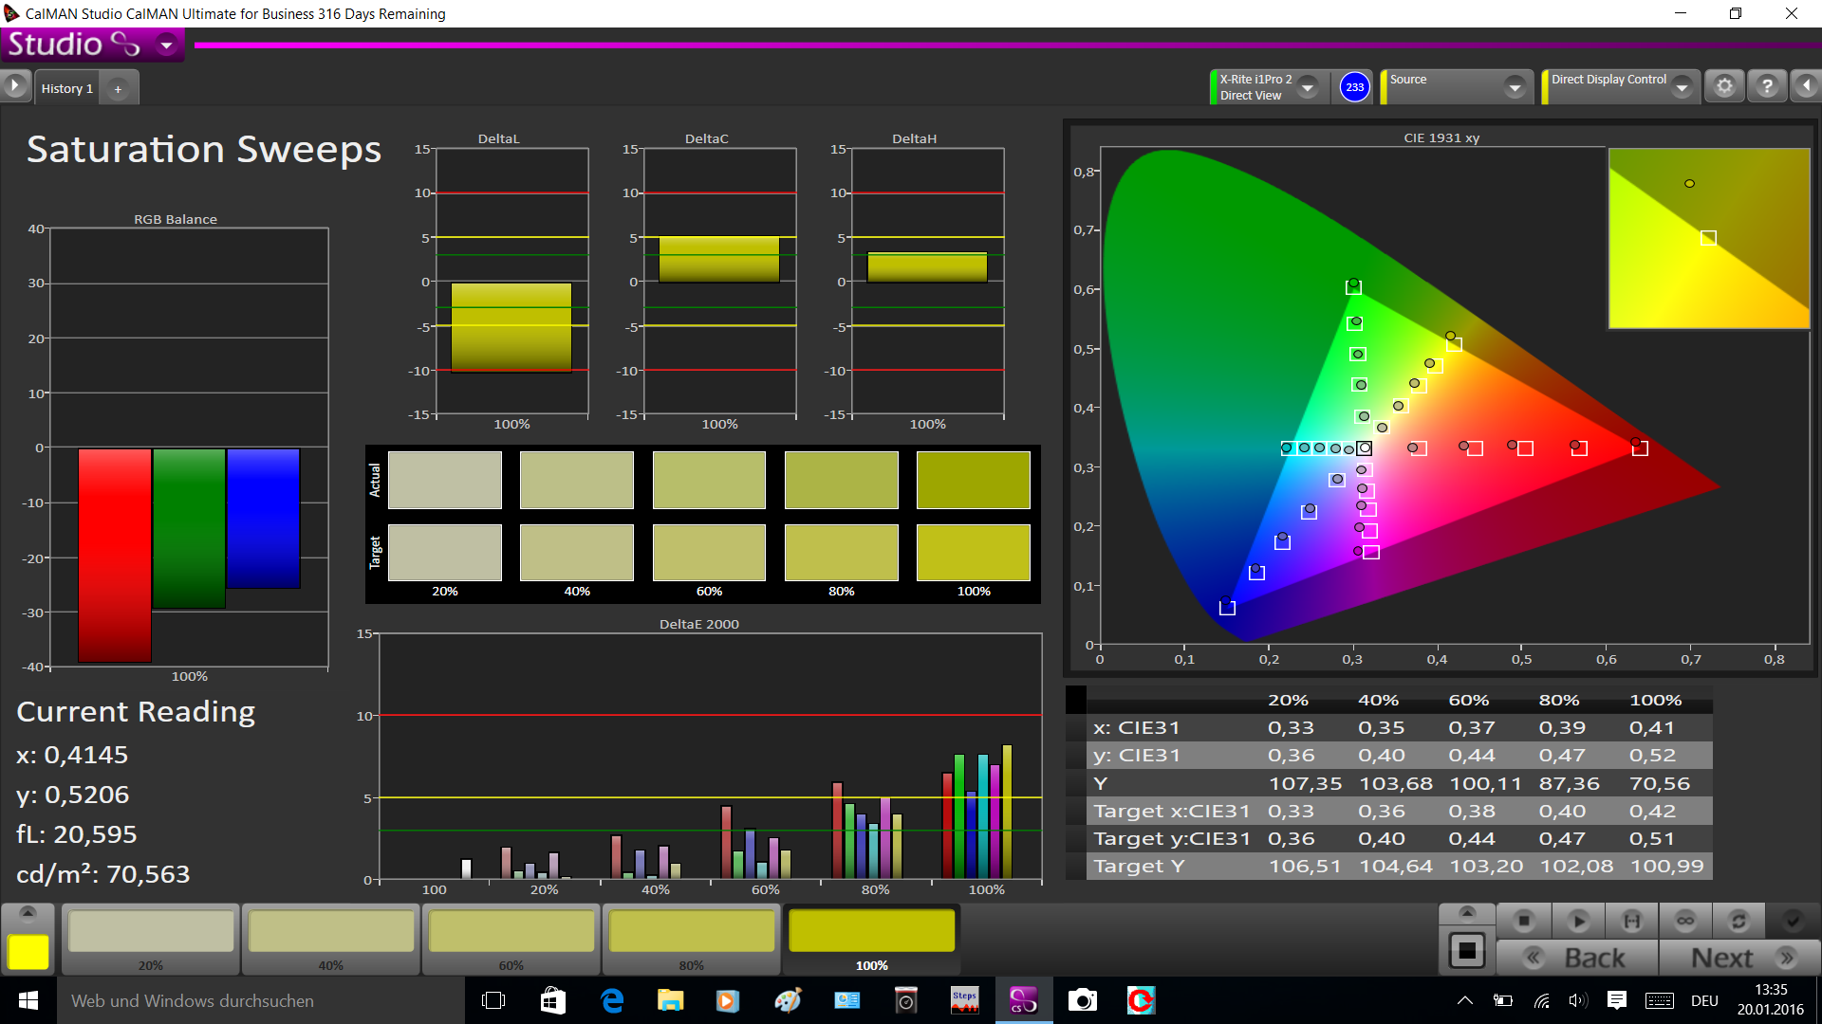Toggle the checkmark button in the control bar
Viewport: 1822px width, 1024px height.
[x=1793, y=921]
